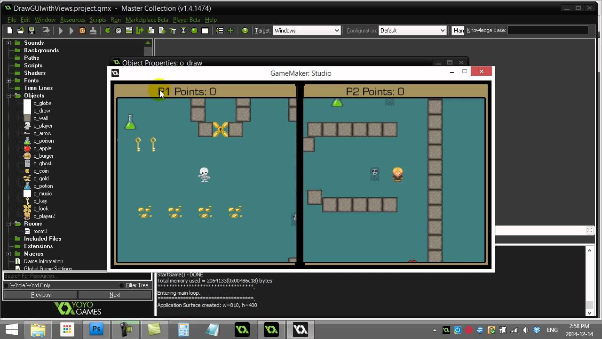Open the Run menu
This screenshot has height=339, width=602.
pyautogui.click(x=116, y=20)
